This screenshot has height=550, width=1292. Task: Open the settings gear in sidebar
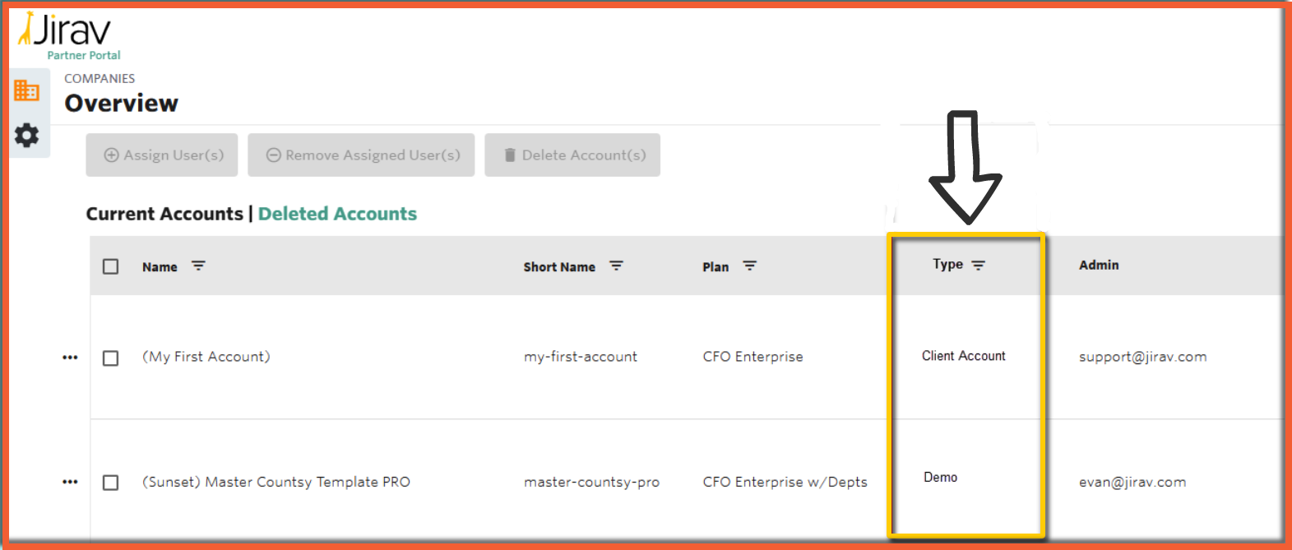click(26, 135)
